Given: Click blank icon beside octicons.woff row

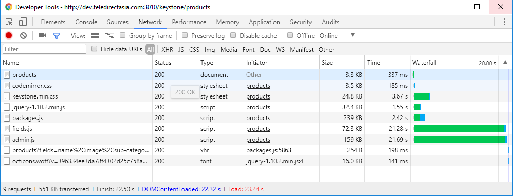Looking at the screenshot, I should (7, 161).
